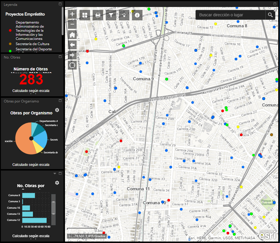This screenshot has width=280, height=243.
Task: Go back to the previous map extent
Action: pyautogui.click(x=72, y=45)
